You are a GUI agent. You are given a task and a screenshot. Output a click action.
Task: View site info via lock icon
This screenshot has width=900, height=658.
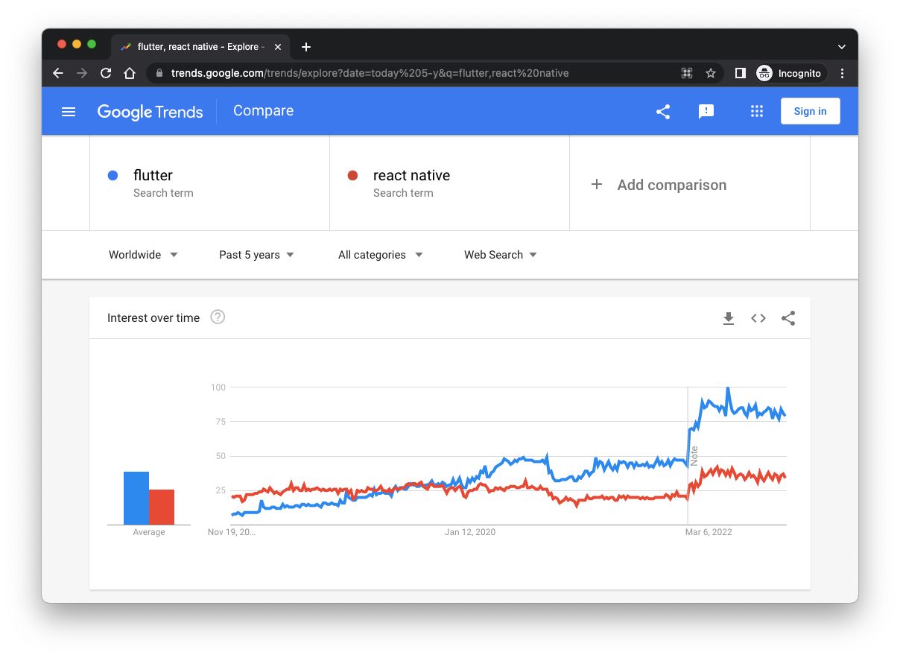[x=159, y=73]
